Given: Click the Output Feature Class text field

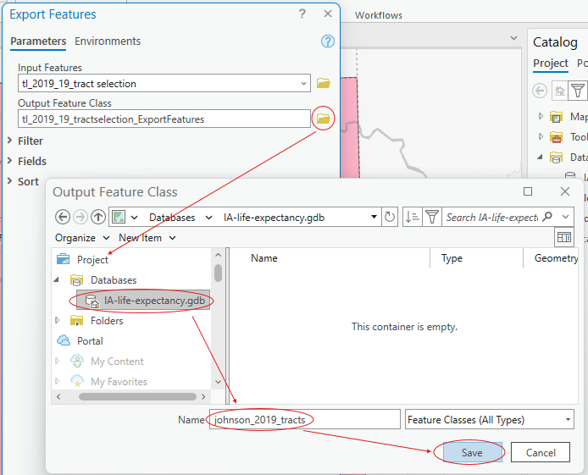Looking at the screenshot, I should 164,119.
